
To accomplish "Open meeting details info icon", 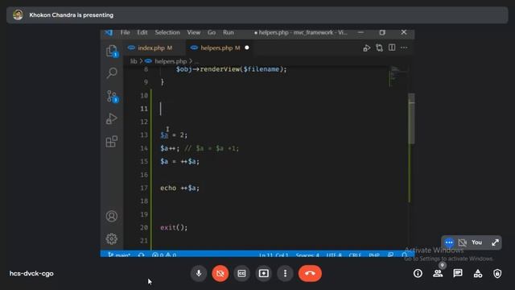I will point(418,273).
